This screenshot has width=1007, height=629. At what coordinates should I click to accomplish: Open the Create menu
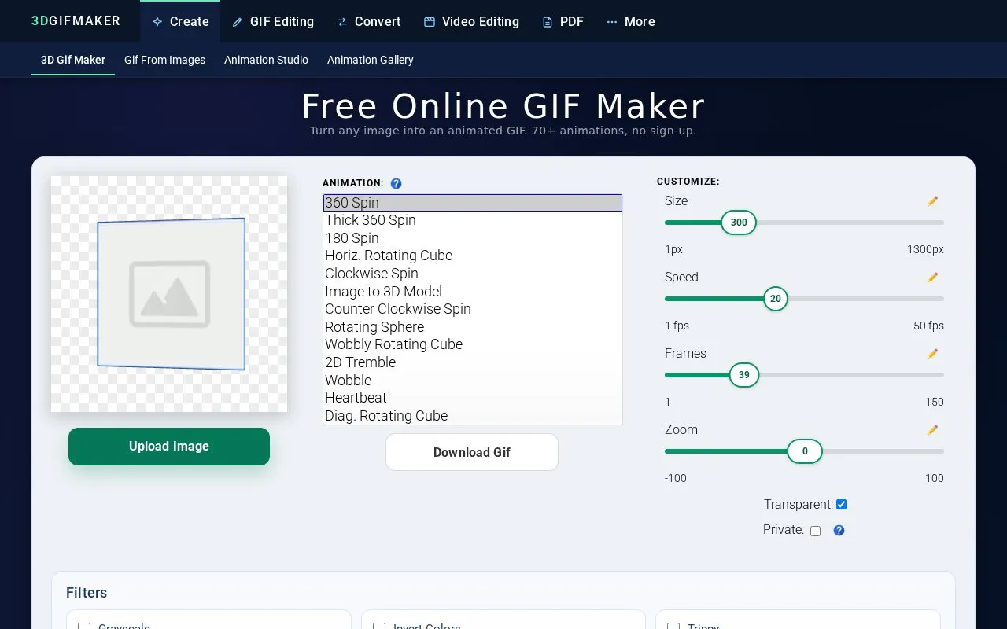(180, 21)
